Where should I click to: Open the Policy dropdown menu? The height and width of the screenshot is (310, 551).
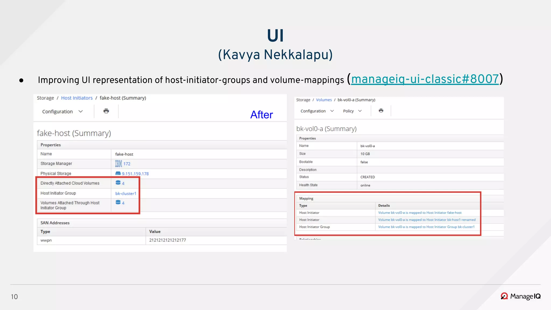coord(352,111)
